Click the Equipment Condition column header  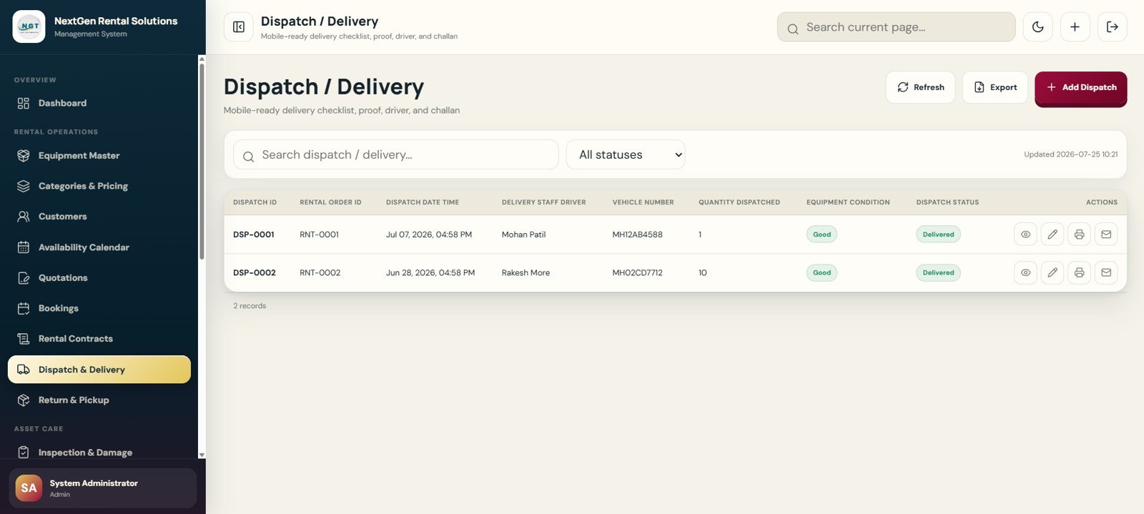848,202
